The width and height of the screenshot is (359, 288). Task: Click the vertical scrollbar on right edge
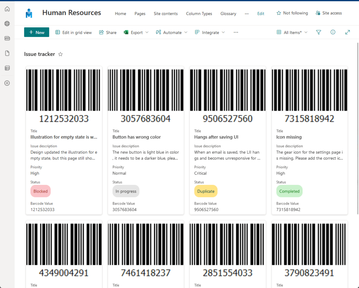(x=358, y=128)
